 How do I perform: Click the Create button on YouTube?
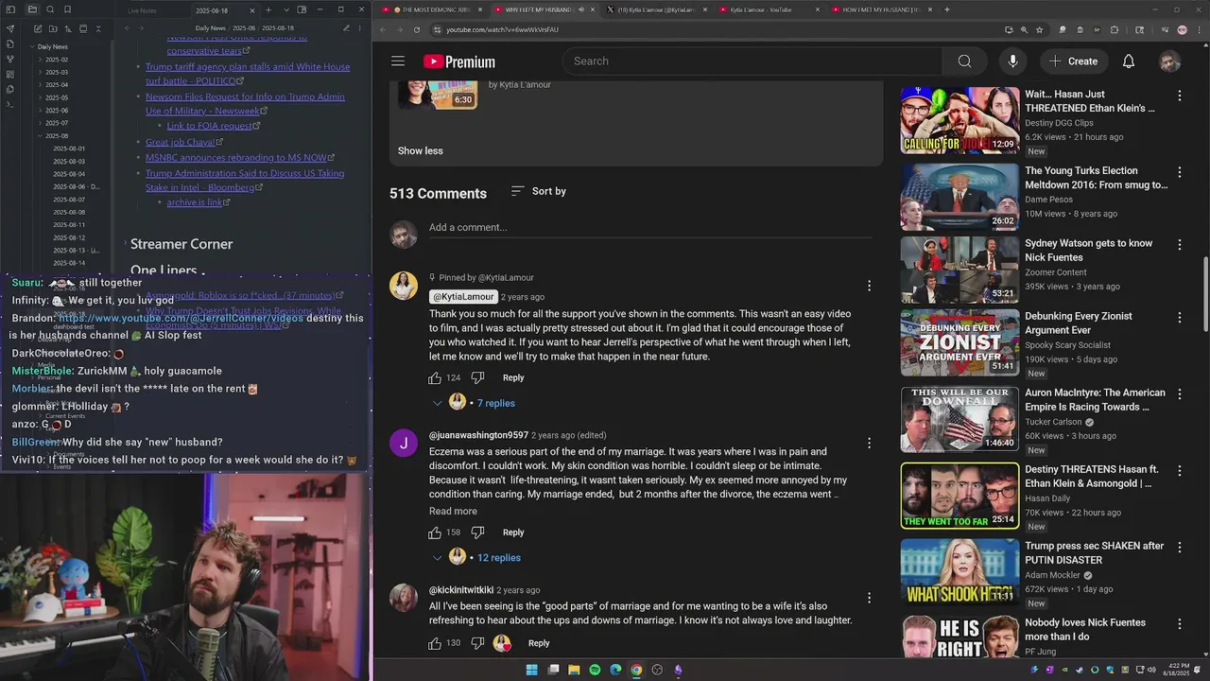(1073, 61)
